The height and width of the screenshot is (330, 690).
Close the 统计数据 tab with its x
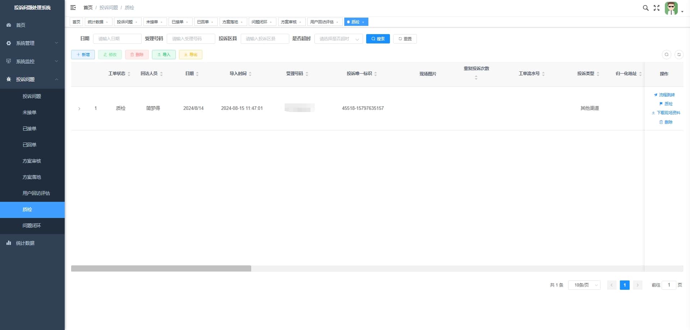point(107,22)
